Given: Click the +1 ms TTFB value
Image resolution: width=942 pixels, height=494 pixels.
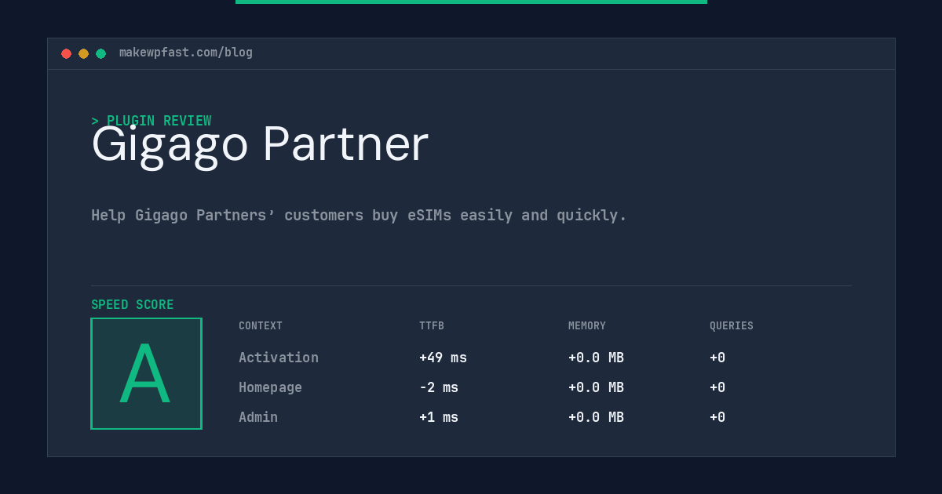Looking at the screenshot, I should (439, 417).
